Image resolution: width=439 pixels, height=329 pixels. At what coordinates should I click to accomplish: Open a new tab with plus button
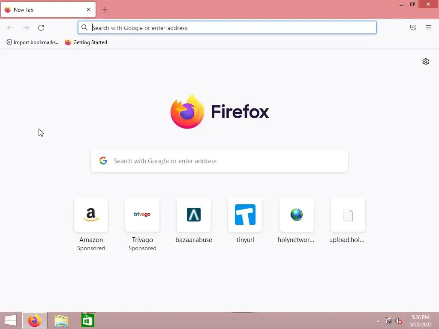pos(105,10)
